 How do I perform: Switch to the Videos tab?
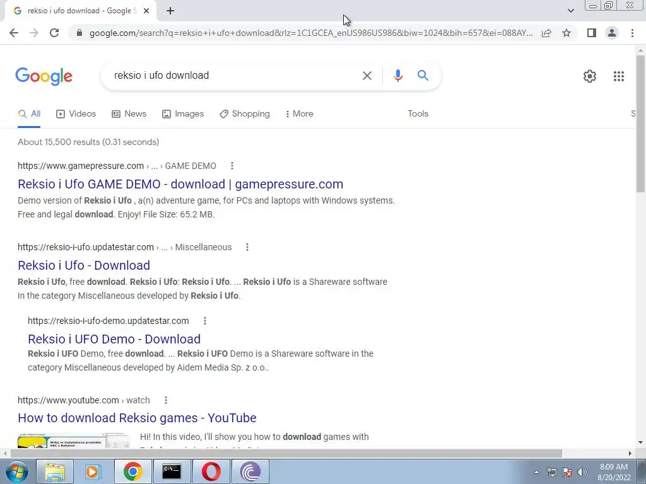[x=76, y=114]
